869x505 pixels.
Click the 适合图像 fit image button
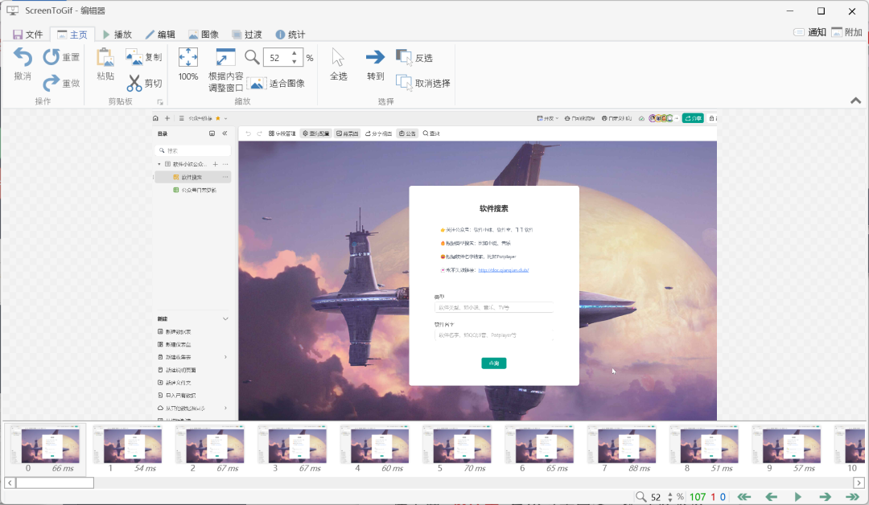click(276, 83)
